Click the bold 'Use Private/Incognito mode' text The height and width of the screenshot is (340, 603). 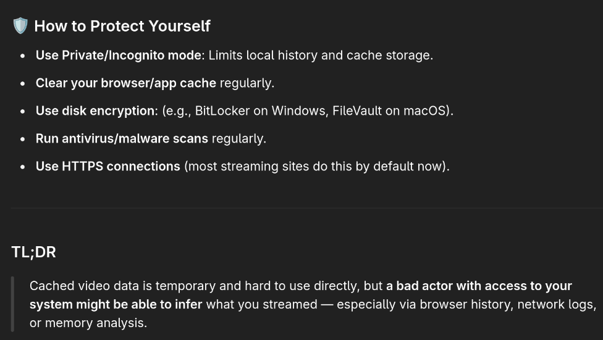pos(119,56)
